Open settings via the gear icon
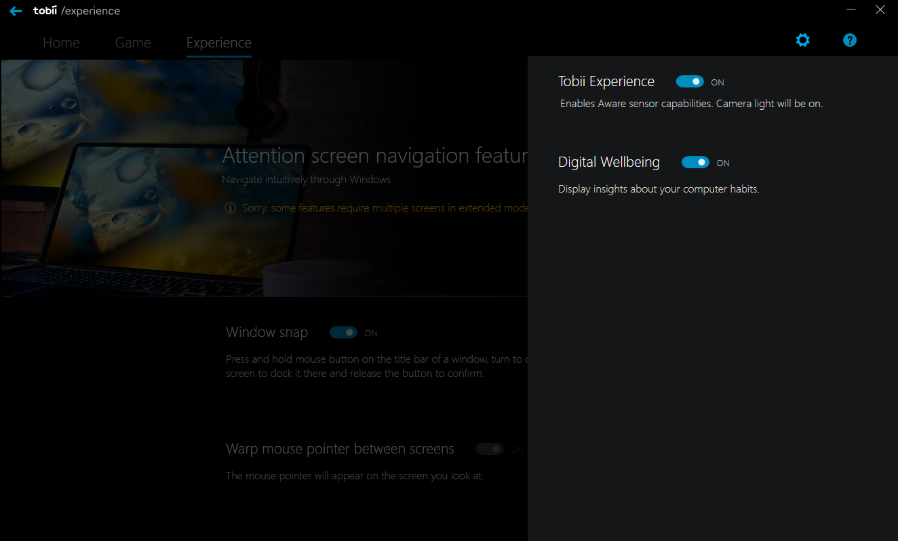The width and height of the screenshot is (898, 541). tap(803, 40)
